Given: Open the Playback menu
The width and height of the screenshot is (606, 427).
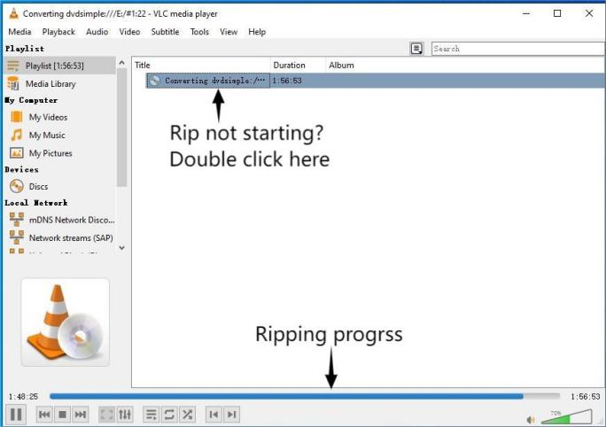Looking at the screenshot, I should pyautogui.click(x=58, y=32).
